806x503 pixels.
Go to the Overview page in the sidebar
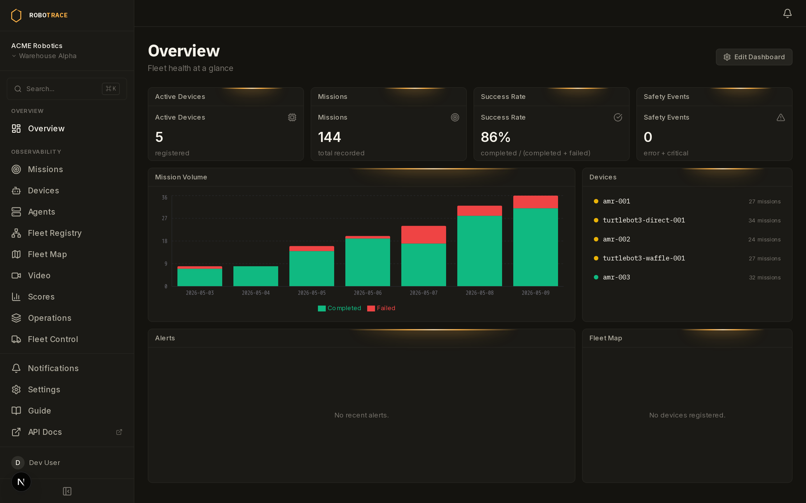[67, 129]
